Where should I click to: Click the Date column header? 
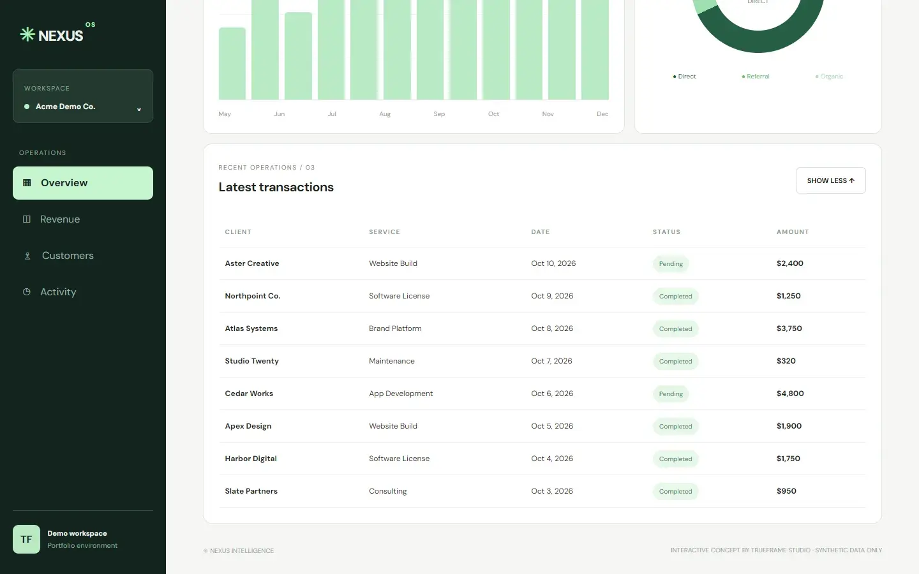(x=541, y=232)
